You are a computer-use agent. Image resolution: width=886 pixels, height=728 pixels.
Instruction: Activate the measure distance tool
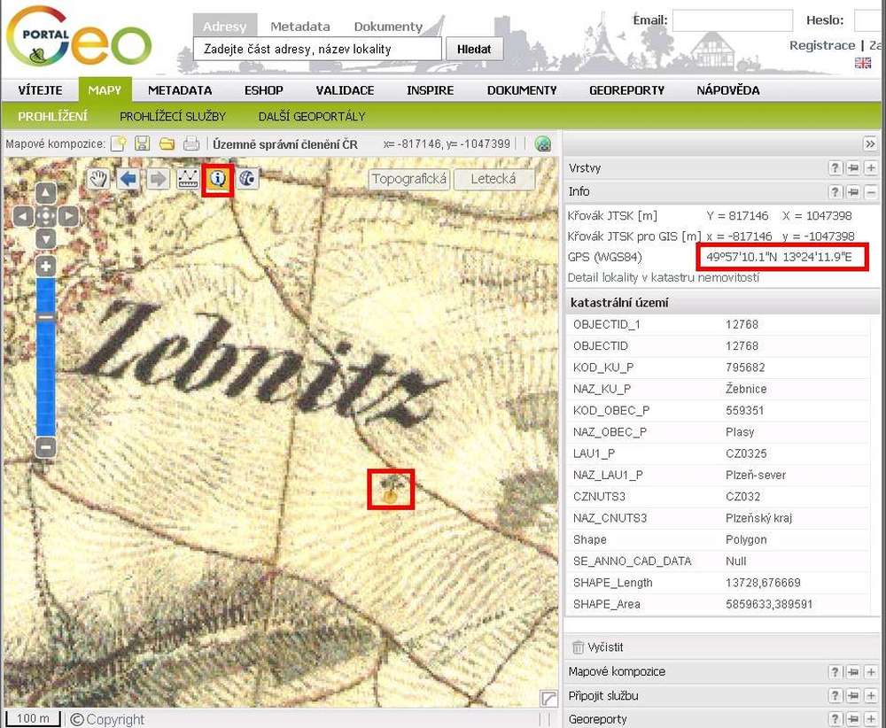(x=187, y=180)
